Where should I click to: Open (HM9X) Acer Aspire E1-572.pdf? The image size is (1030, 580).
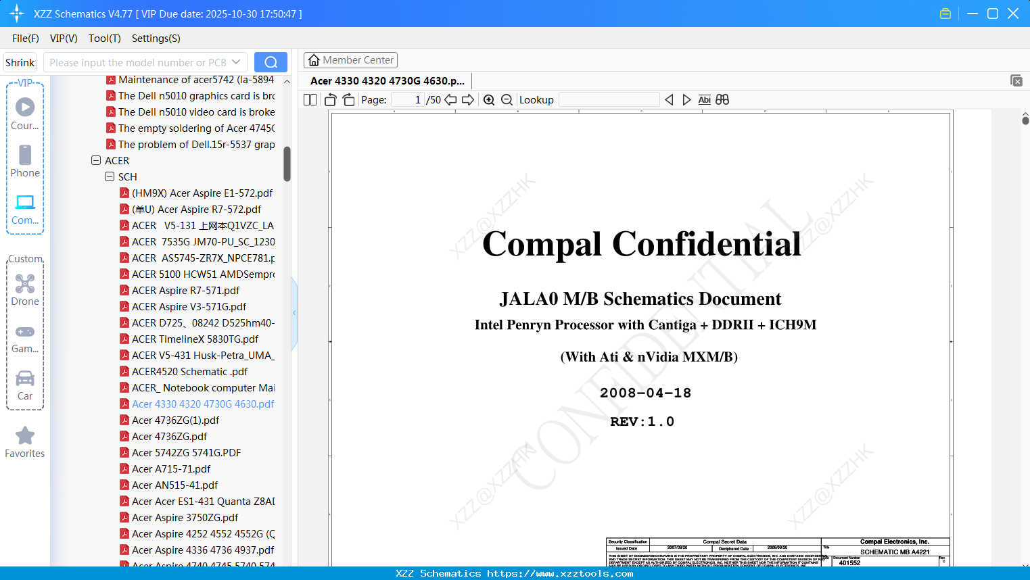pyautogui.click(x=202, y=193)
